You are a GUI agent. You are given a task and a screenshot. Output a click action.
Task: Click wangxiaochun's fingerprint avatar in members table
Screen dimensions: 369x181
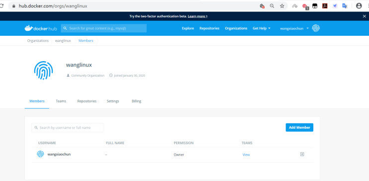click(40, 154)
